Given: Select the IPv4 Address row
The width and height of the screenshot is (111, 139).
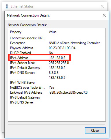Looking at the screenshot, I should 57,58.
